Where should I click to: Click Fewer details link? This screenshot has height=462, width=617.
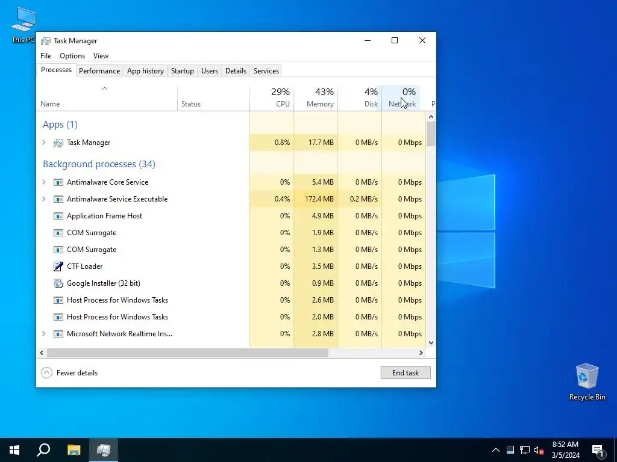tap(77, 373)
